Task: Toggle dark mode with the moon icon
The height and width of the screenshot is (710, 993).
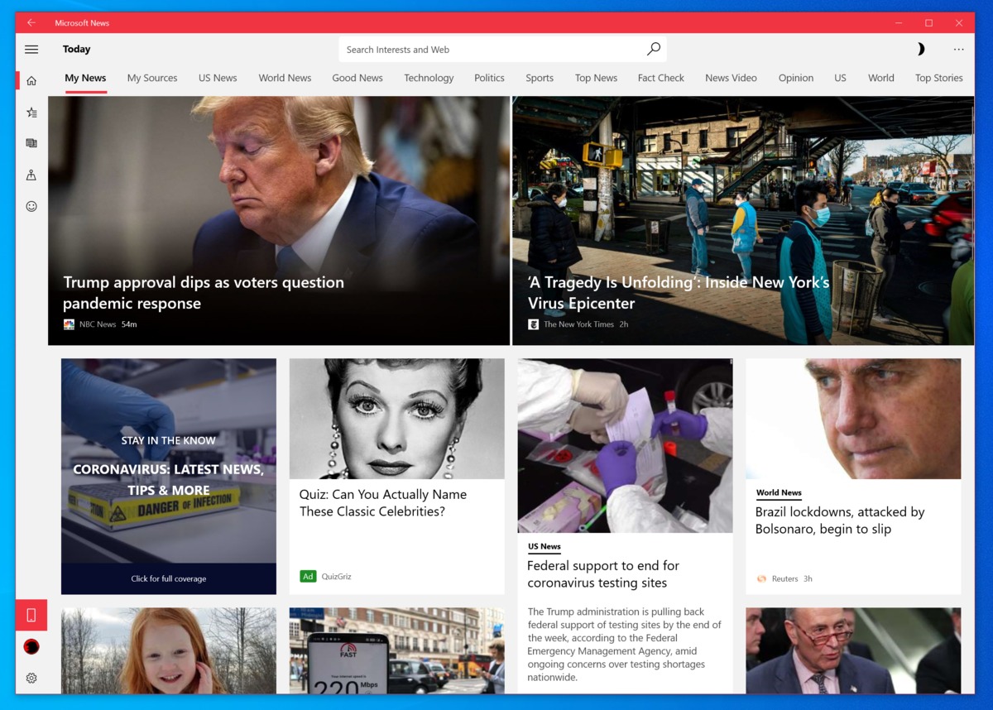Action: point(920,49)
